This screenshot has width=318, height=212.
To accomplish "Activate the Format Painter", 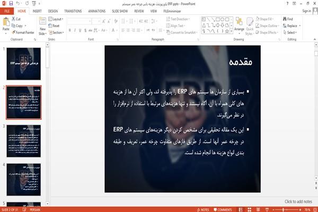I will [x=23, y=32].
